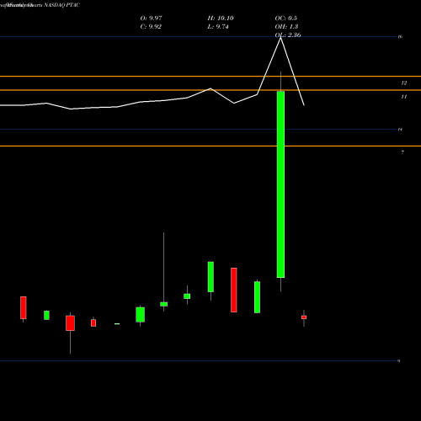Select the high value 'H: 10.10'

221,19
